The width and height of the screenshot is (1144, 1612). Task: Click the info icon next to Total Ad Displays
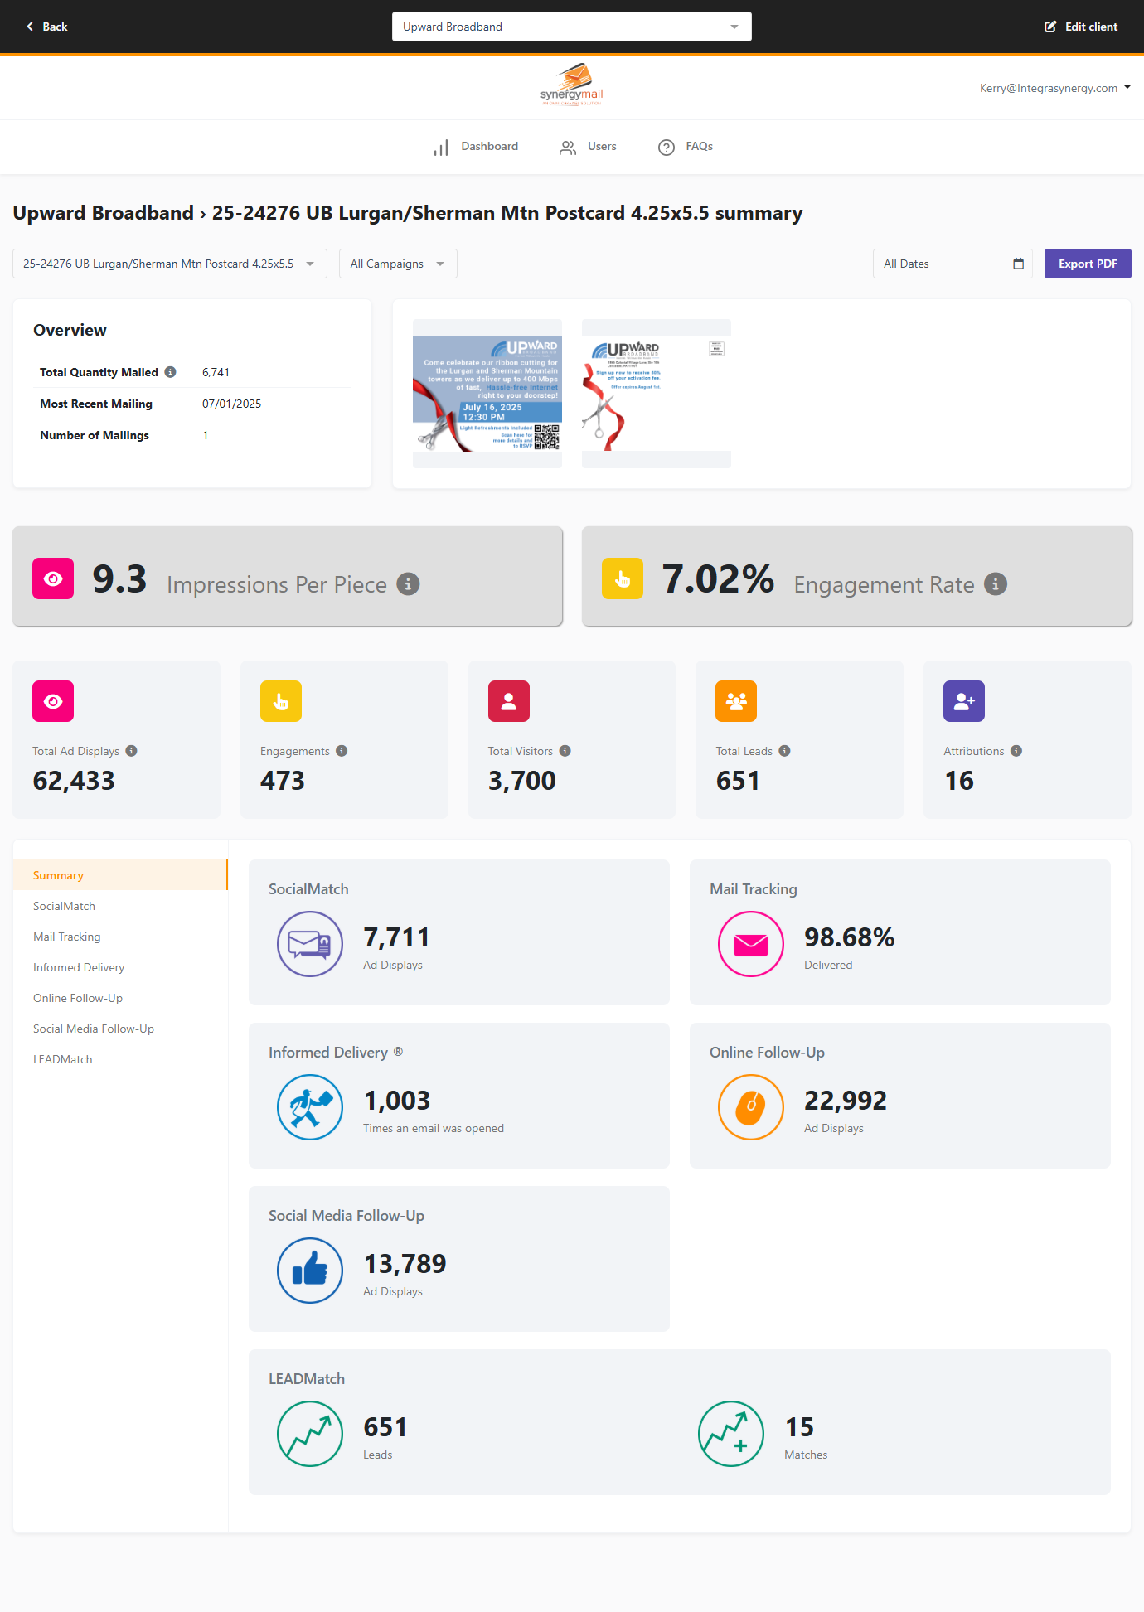(x=131, y=751)
